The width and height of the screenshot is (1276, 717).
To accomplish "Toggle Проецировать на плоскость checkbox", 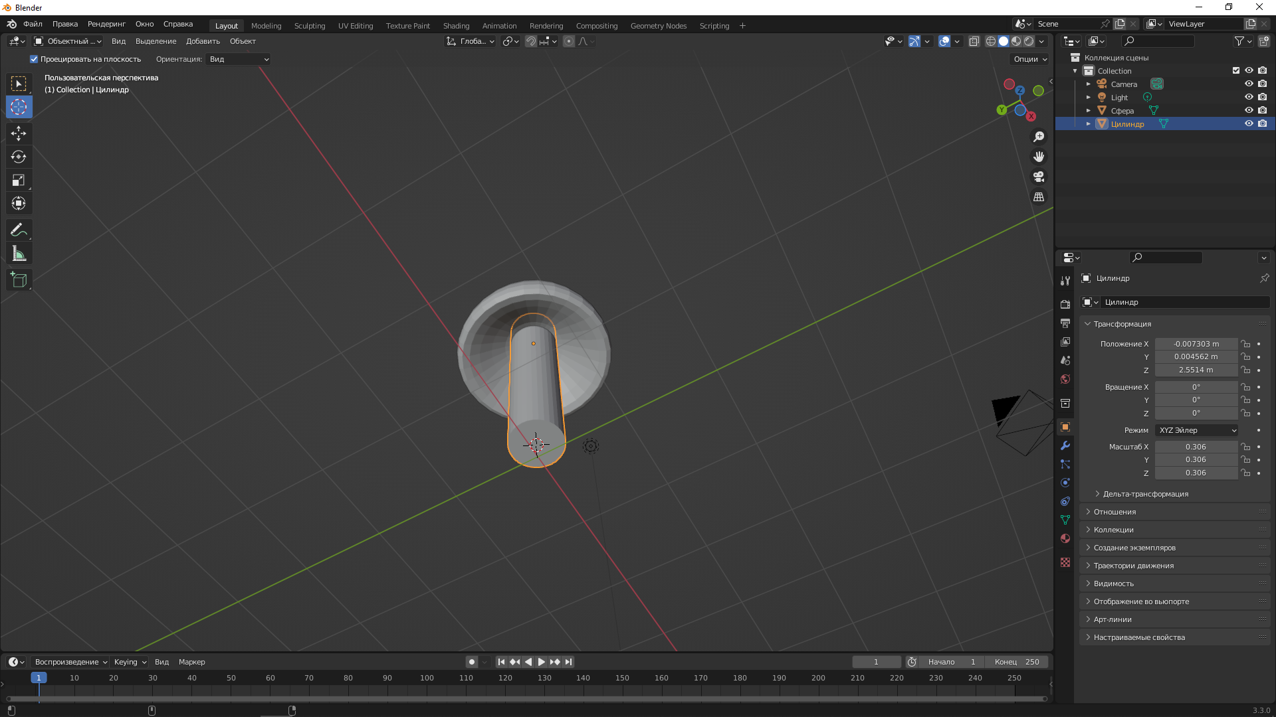I will coord(34,59).
